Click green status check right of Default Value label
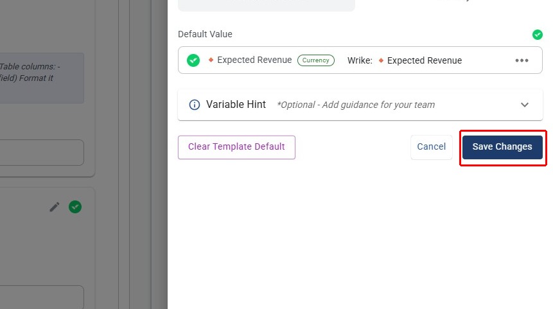This screenshot has height=309, width=553. coord(538,35)
